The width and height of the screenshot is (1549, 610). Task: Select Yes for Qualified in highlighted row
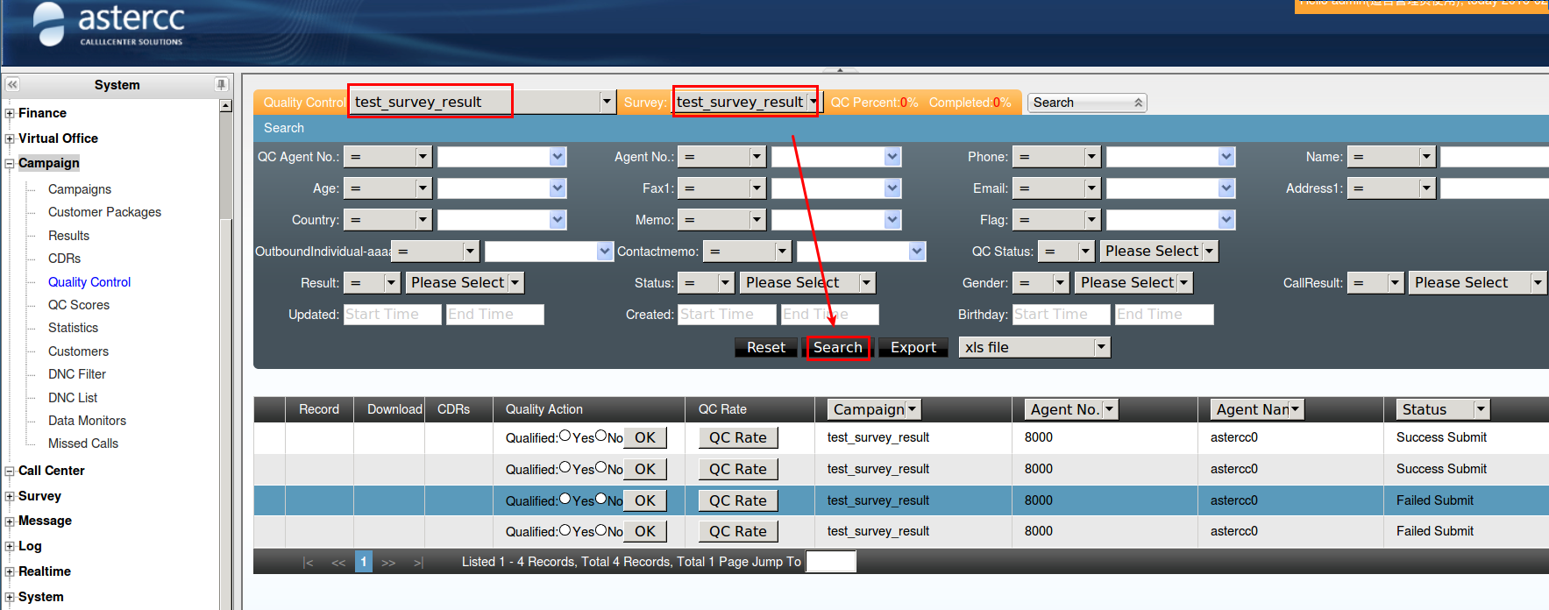click(x=565, y=499)
